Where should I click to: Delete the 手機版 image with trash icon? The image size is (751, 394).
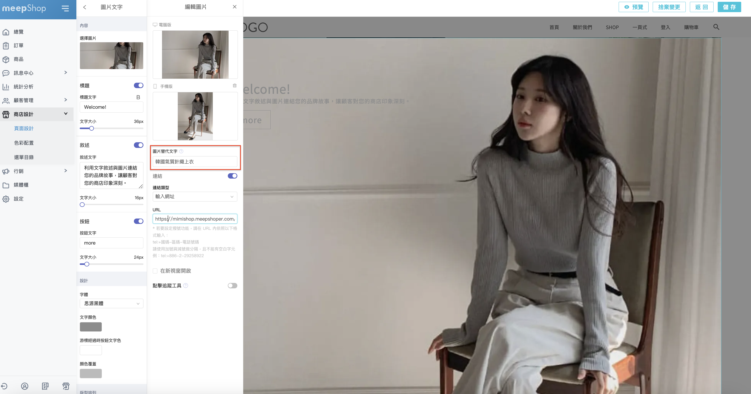[x=235, y=86]
